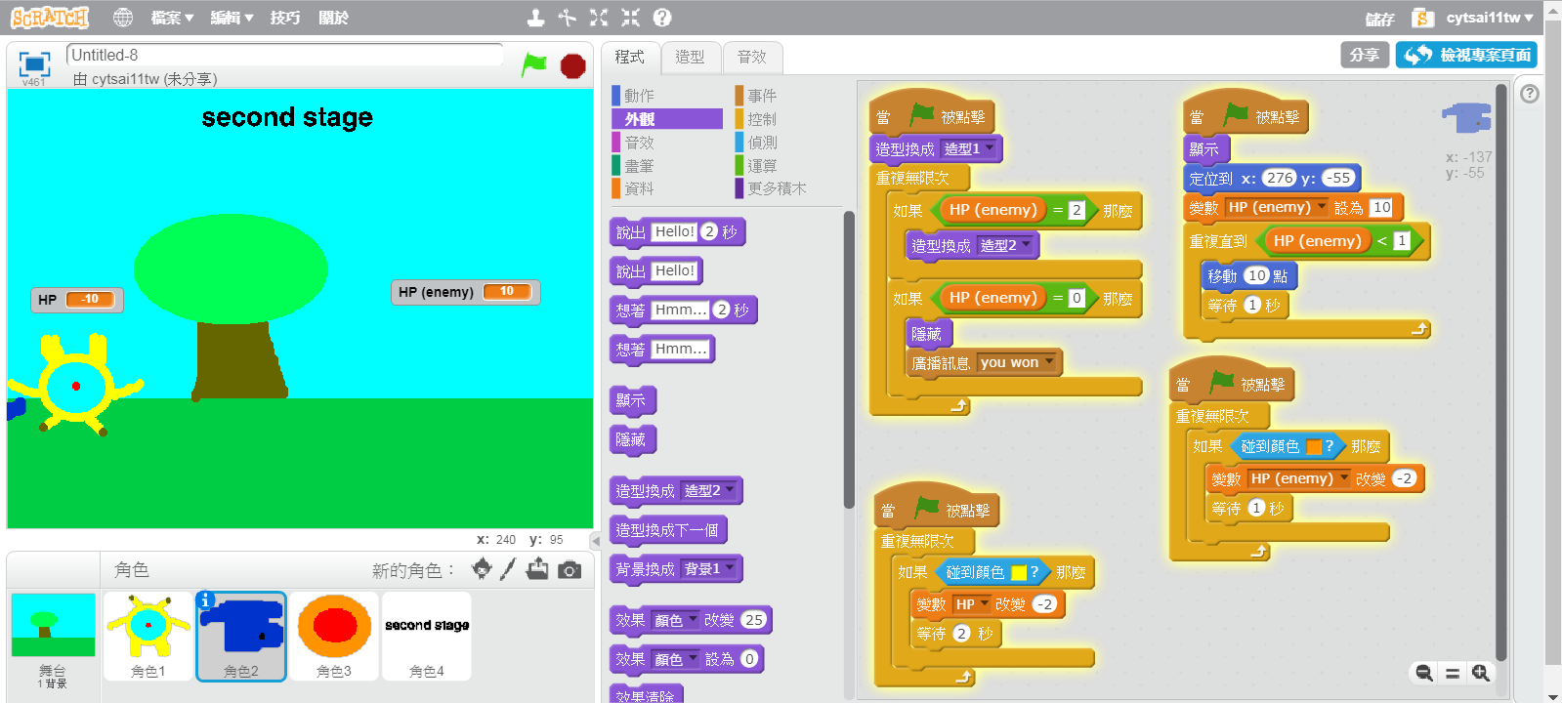The height and width of the screenshot is (703, 1562).
Task: Click the 分享 share button
Action: click(1365, 55)
